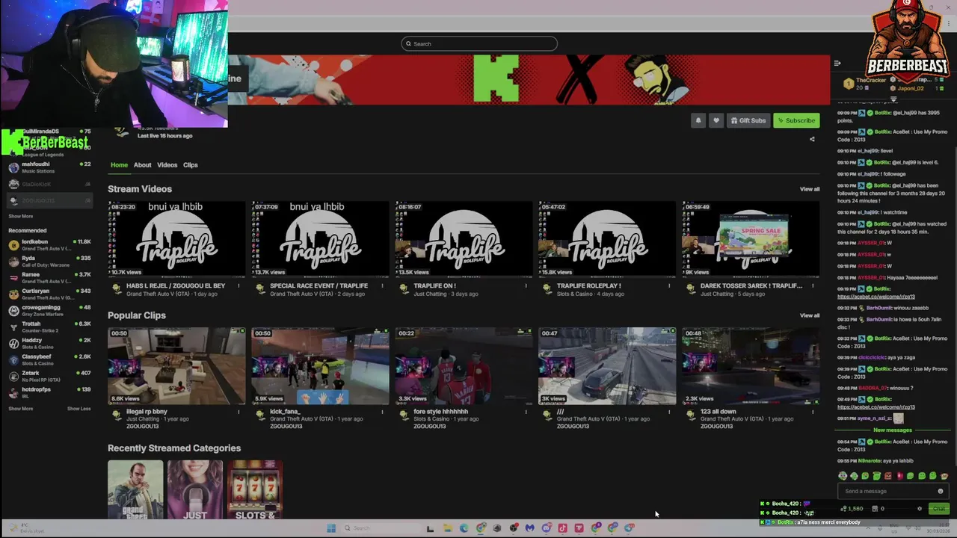This screenshot has width=957, height=538.
Task: Play the kick_fana_ clip
Action: click(x=320, y=365)
